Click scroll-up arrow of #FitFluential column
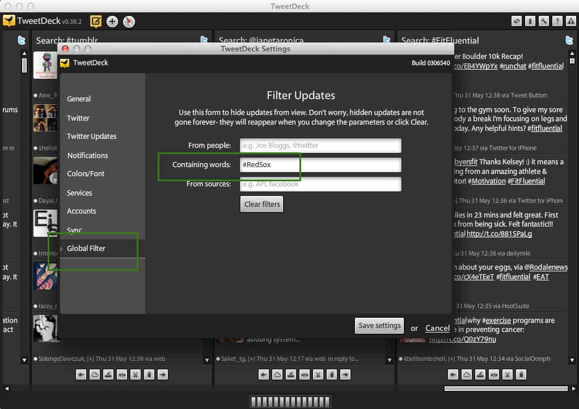 pyautogui.click(x=572, y=53)
